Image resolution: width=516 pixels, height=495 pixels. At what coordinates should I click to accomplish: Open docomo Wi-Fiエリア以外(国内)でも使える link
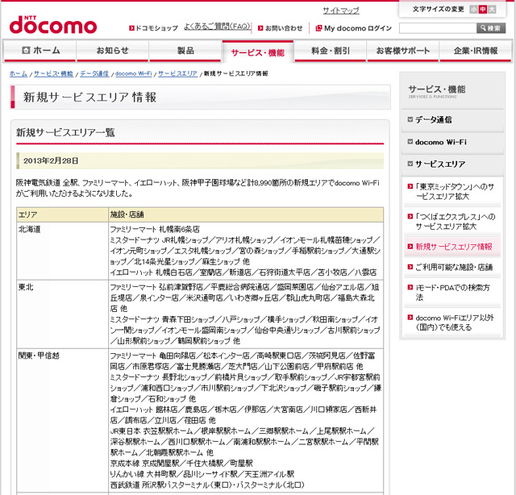coord(455,322)
